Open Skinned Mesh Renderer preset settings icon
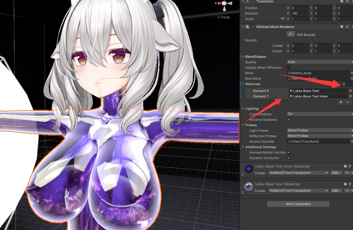Viewport: 353px width, 230px height. (x=347, y=27)
